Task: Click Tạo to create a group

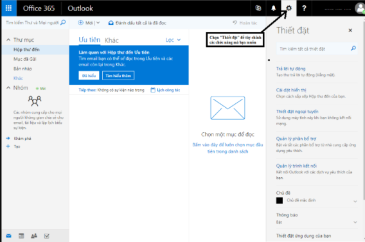Action: point(17,146)
